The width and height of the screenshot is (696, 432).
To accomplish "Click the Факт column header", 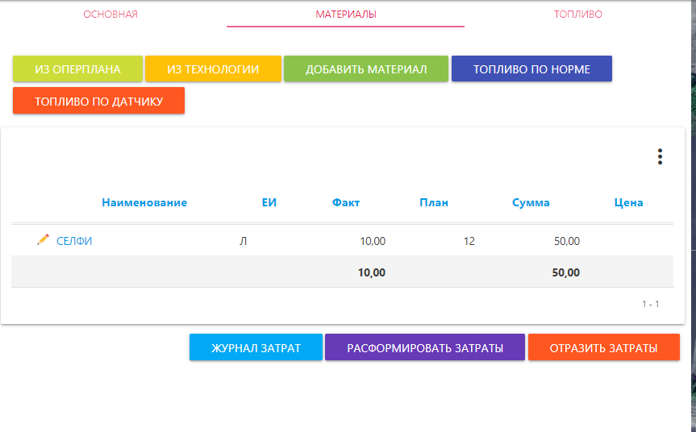I will coord(346,203).
